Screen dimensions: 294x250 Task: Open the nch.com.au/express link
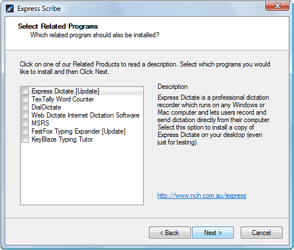(202, 196)
